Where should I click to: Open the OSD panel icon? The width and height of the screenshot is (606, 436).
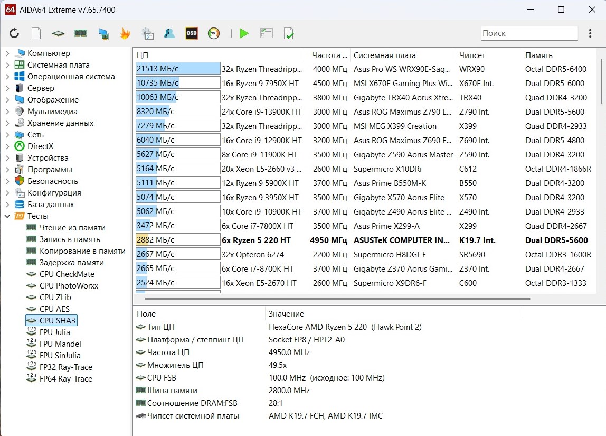pos(191,33)
